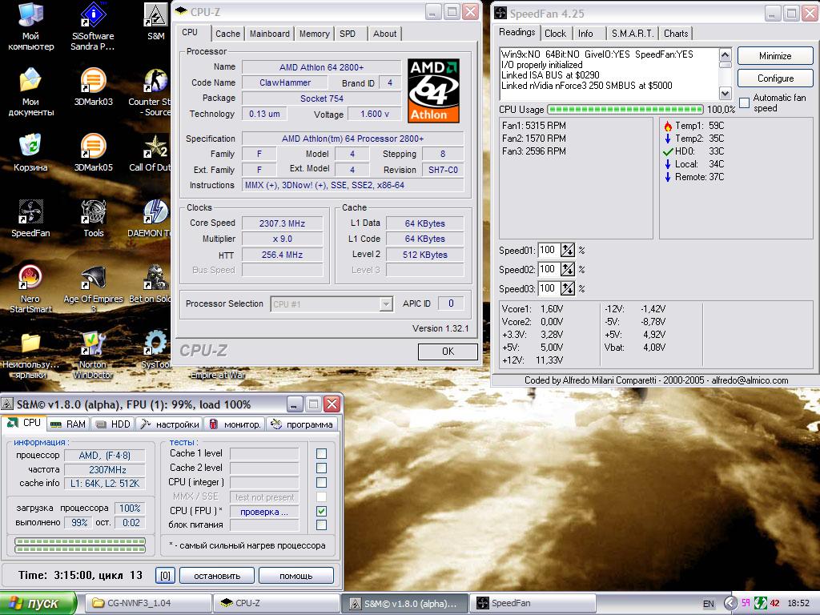Open the My Computer desktop icon
This screenshot has height=615, width=820.
coord(31,26)
